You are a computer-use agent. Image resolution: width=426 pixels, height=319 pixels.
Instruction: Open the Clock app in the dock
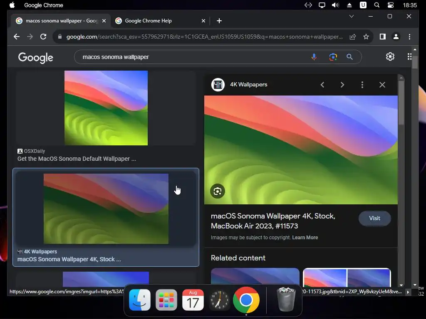(220, 300)
